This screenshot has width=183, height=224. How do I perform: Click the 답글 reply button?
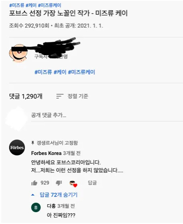[92, 183]
